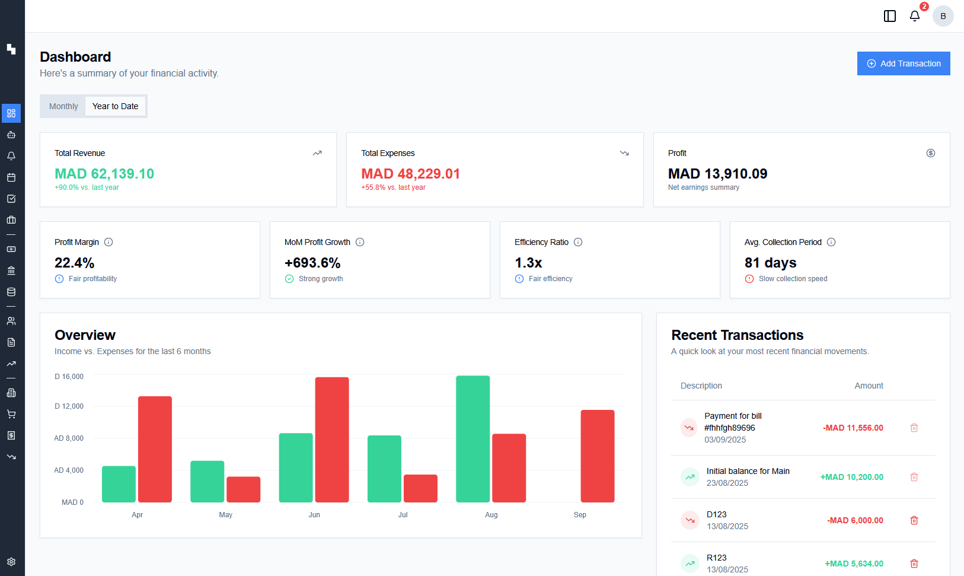
Task: Click info icon beside MoM Profit Growth
Action: tap(360, 242)
